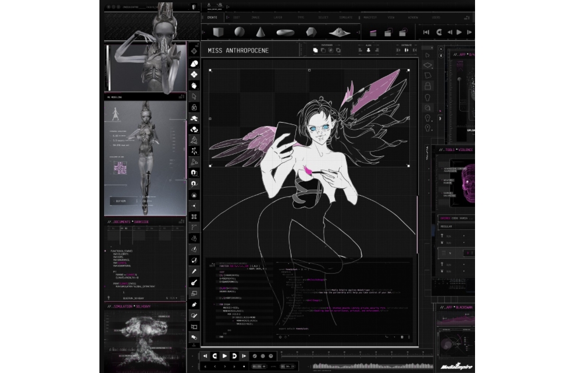Select the arrow pointer tool in left toolbar
The width and height of the screenshot is (564, 373).
pyautogui.click(x=194, y=96)
